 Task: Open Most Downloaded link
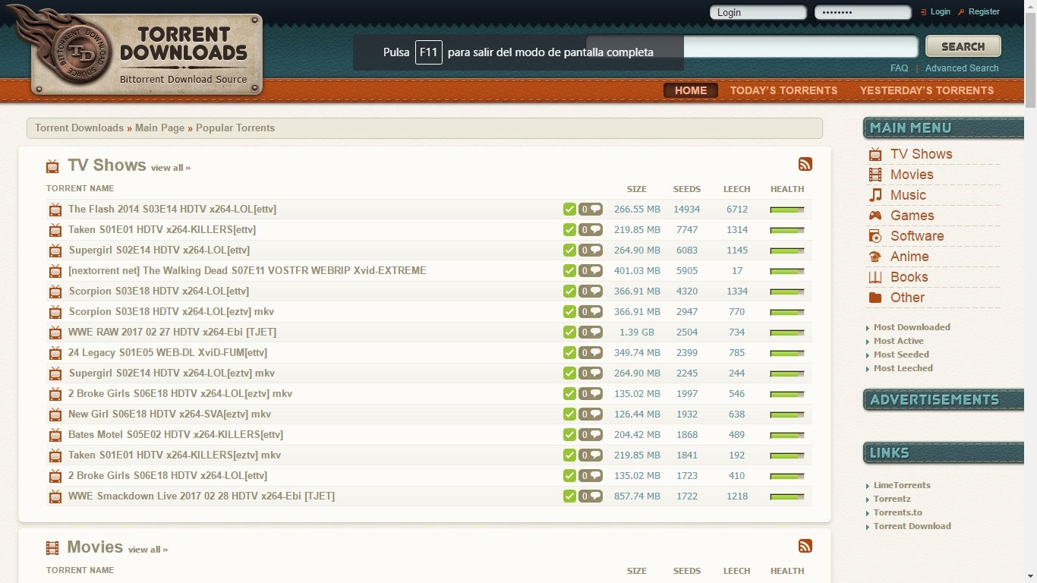(x=912, y=327)
